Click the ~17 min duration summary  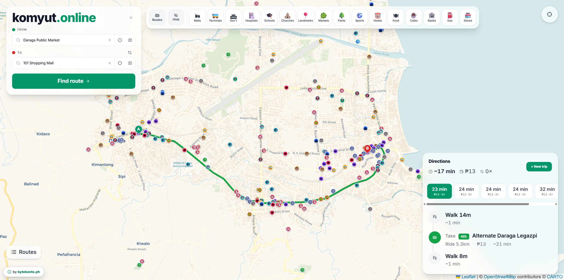tap(442, 171)
